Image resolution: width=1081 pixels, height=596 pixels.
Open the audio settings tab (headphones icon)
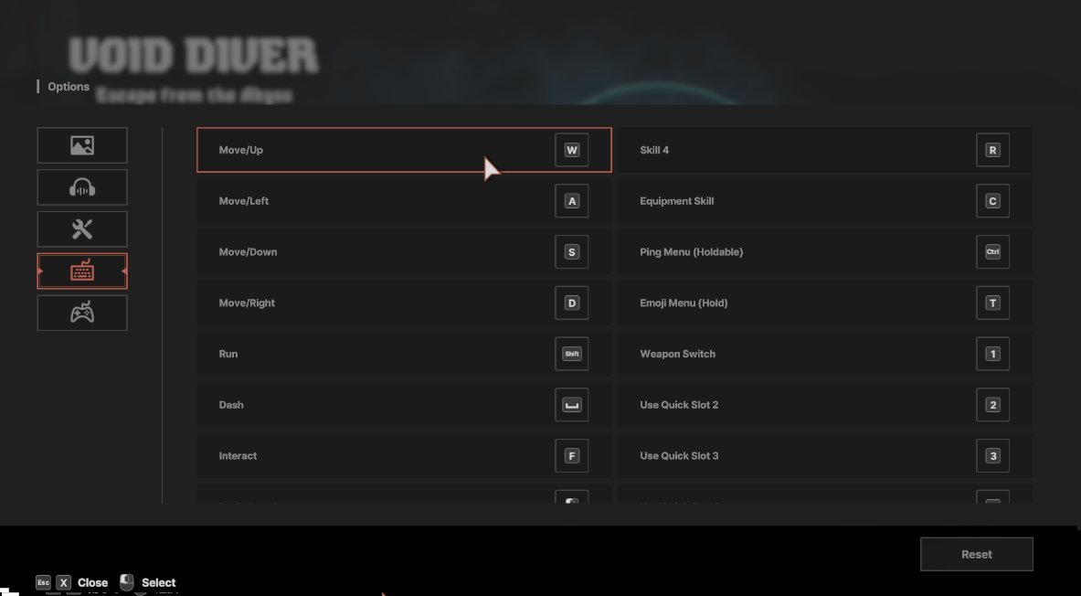coord(82,187)
